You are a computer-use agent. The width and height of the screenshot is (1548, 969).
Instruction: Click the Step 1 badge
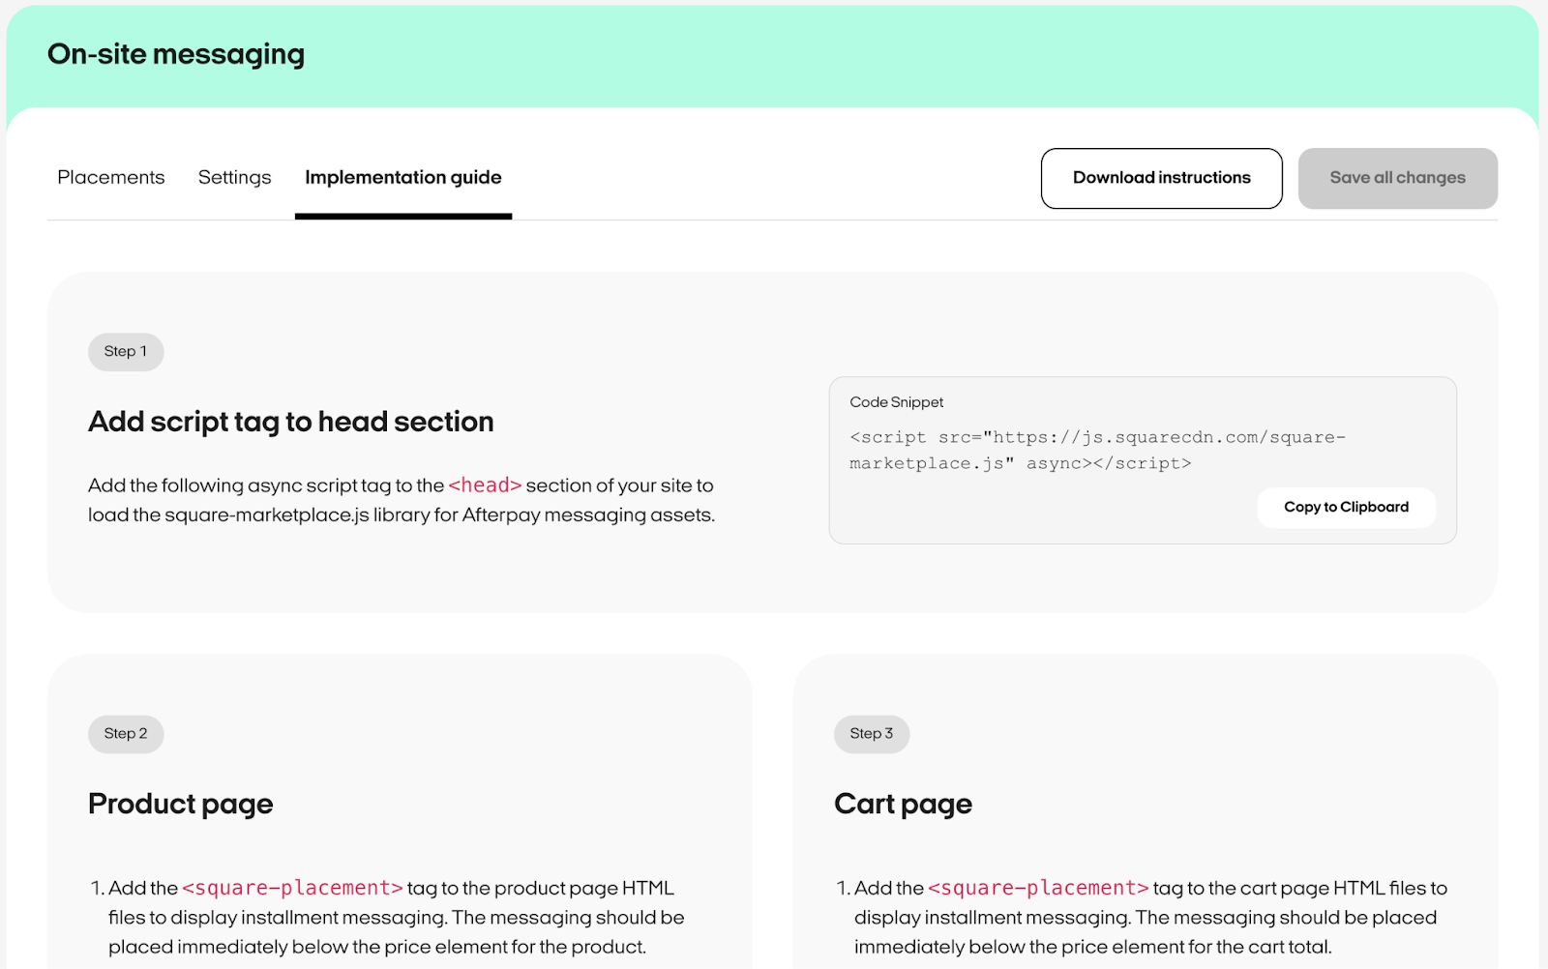pos(126,352)
